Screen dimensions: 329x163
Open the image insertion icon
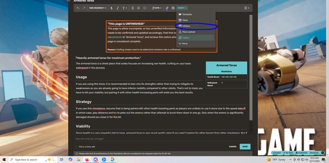(x=173, y=8)
